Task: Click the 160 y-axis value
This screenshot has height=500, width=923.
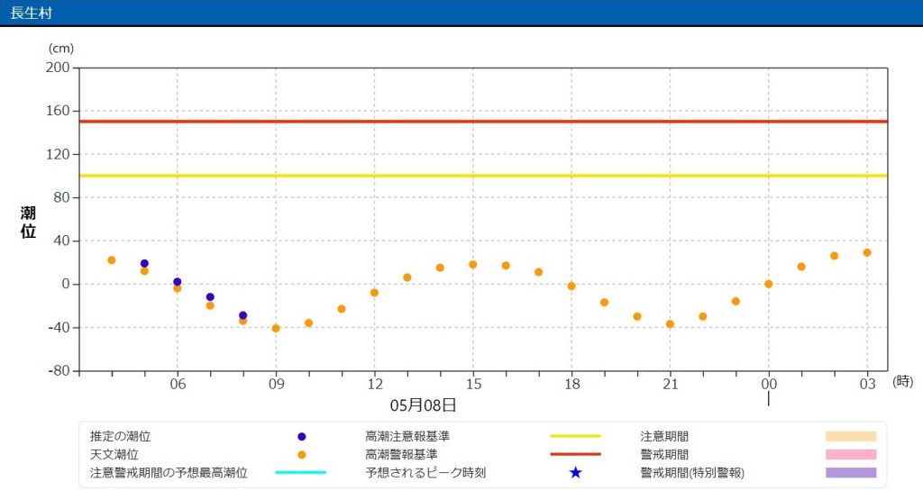Action: coord(58,111)
